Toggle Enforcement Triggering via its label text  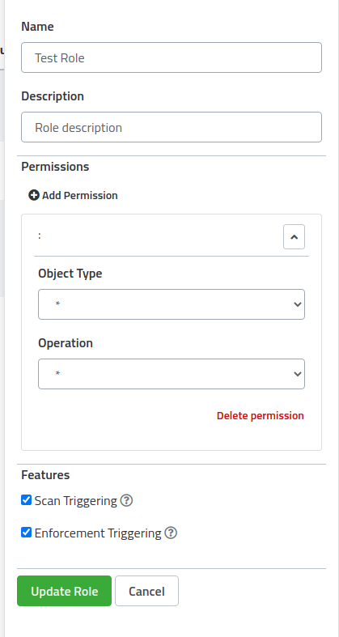[x=98, y=533]
